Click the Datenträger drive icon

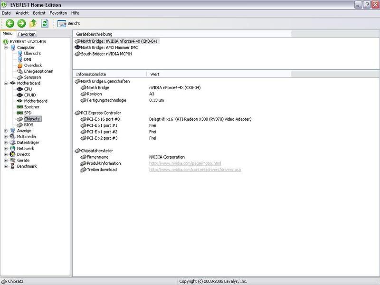coord(13,142)
